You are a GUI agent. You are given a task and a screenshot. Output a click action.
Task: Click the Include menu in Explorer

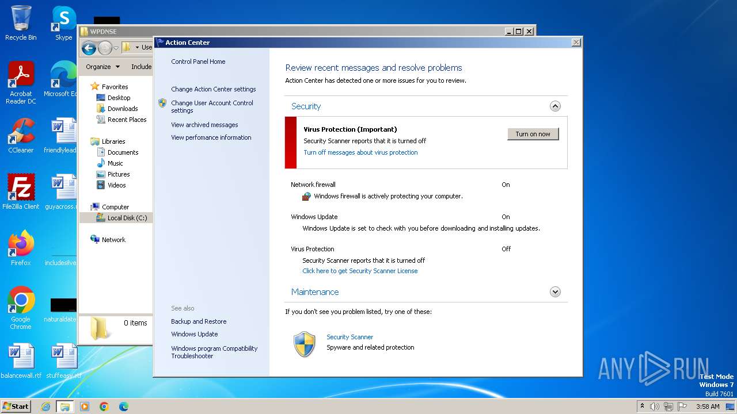141,67
